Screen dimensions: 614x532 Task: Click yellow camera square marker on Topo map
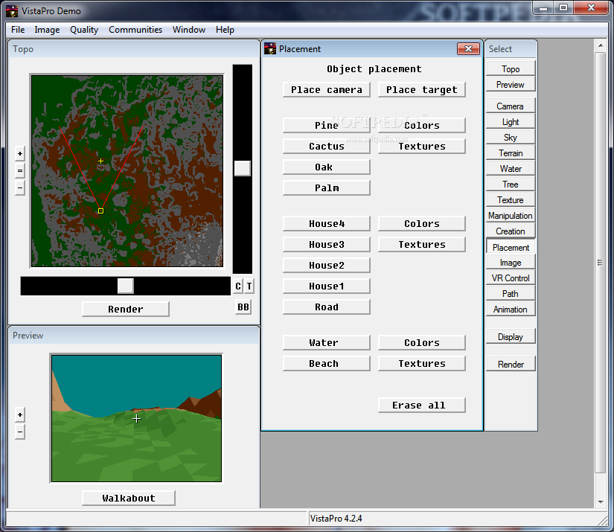[100, 211]
